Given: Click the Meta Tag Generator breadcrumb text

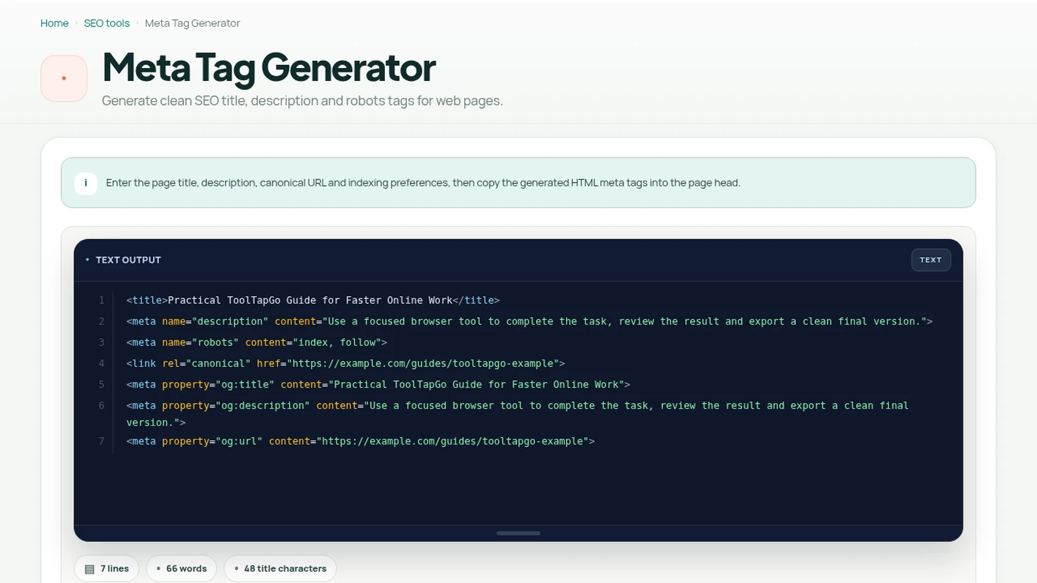Looking at the screenshot, I should 192,23.
